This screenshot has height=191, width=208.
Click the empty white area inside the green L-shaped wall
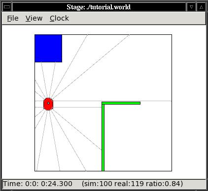point(138,137)
